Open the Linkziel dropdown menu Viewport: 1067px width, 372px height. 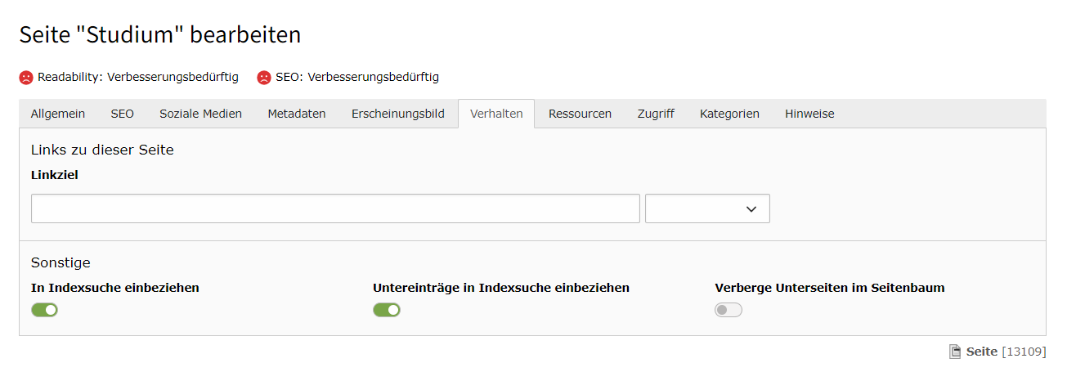coord(707,208)
